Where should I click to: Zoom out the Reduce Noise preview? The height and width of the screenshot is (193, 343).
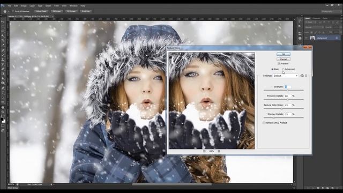pyautogui.click(x=204, y=151)
